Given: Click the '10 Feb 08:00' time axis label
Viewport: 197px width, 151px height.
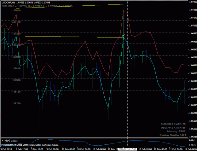Looking at the screenshot, I should (x=99, y=149).
